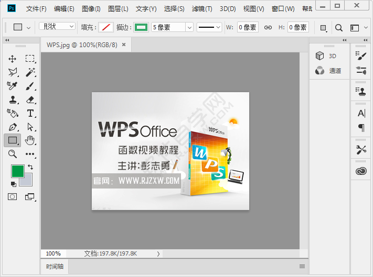Screen dimensions: 373x277
Task: Open the Paragraph panel icon
Action: pyautogui.click(x=361, y=128)
